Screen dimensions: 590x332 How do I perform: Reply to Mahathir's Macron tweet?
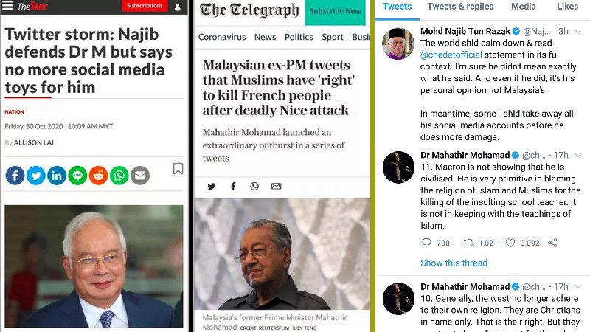[x=426, y=243]
